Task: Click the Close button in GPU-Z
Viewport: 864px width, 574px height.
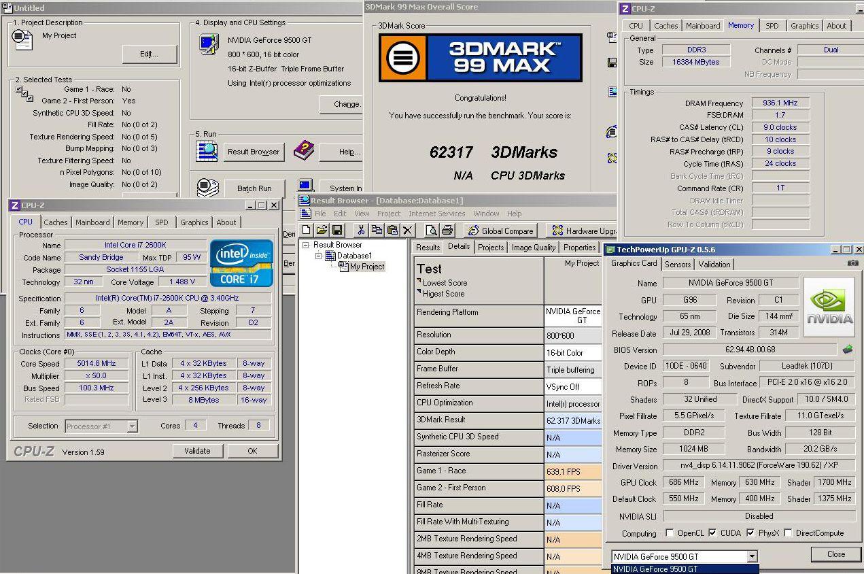Action: coord(835,554)
